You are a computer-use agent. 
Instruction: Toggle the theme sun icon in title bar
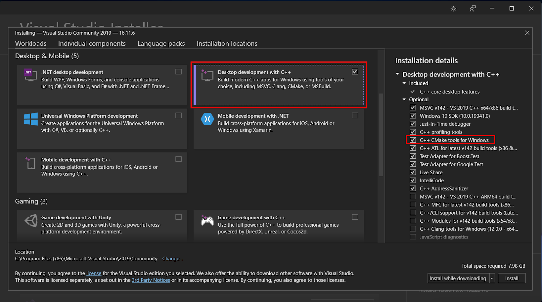(453, 8)
